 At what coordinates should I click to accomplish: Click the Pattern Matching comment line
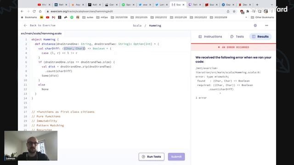pos(48,125)
